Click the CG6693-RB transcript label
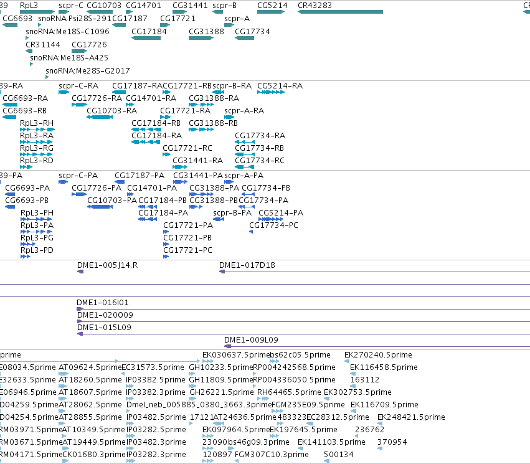Screen dimensions: 530x464 point(25,111)
